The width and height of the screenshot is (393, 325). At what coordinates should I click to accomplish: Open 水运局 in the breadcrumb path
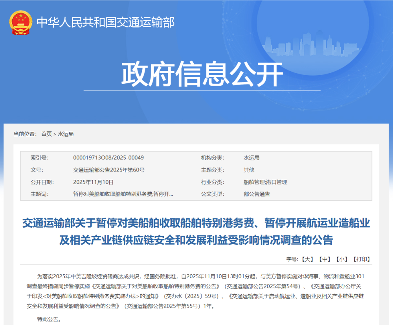coord(66,134)
